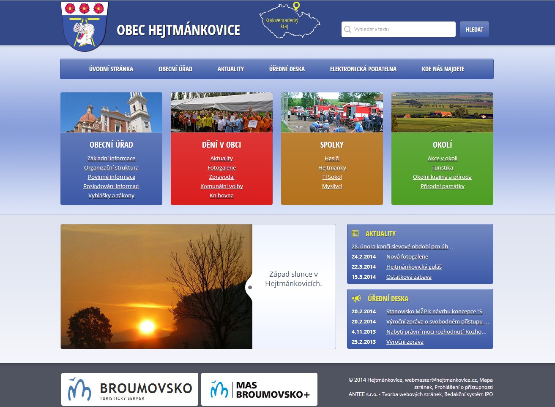Click the church photo above Obecní úřad
The height and width of the screenshot is (407, 555).
point(111,113)
